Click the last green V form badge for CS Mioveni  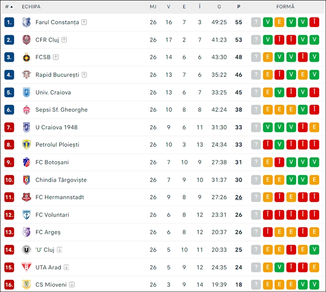coord(314,285)
